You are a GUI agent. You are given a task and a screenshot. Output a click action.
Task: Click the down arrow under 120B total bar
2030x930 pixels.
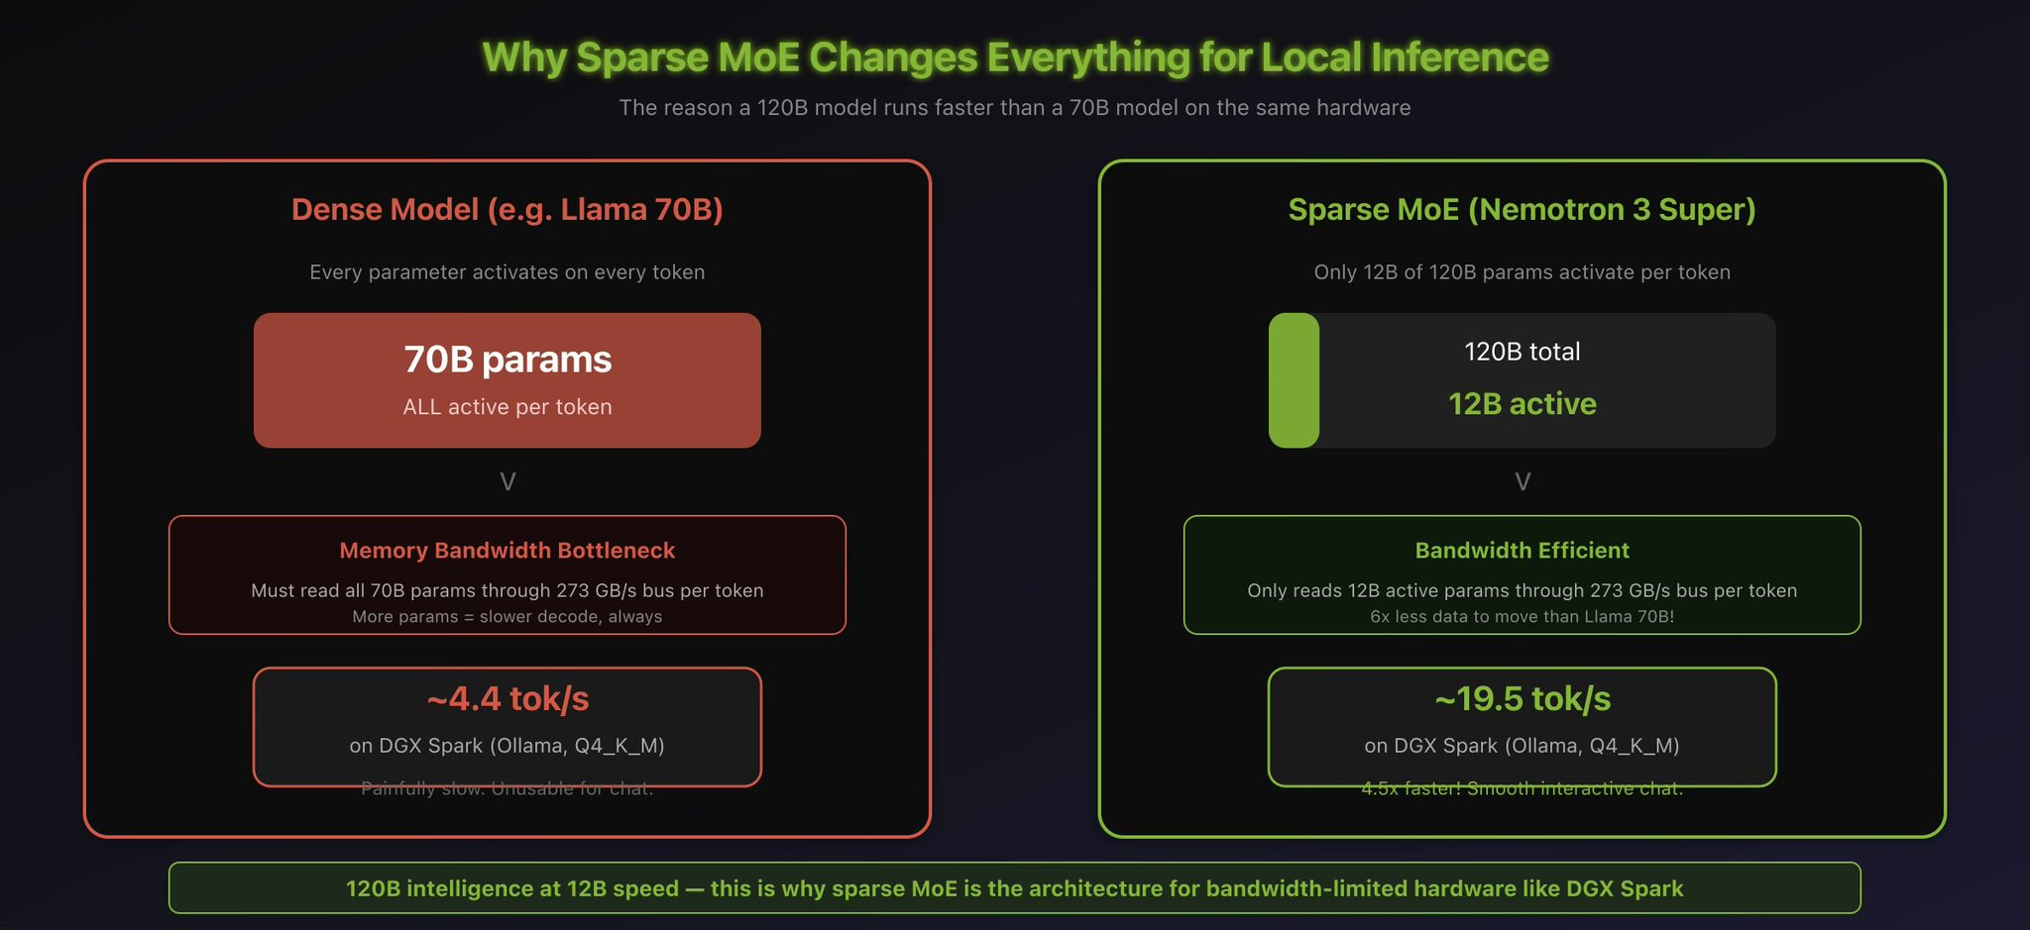coord(1522,482)
